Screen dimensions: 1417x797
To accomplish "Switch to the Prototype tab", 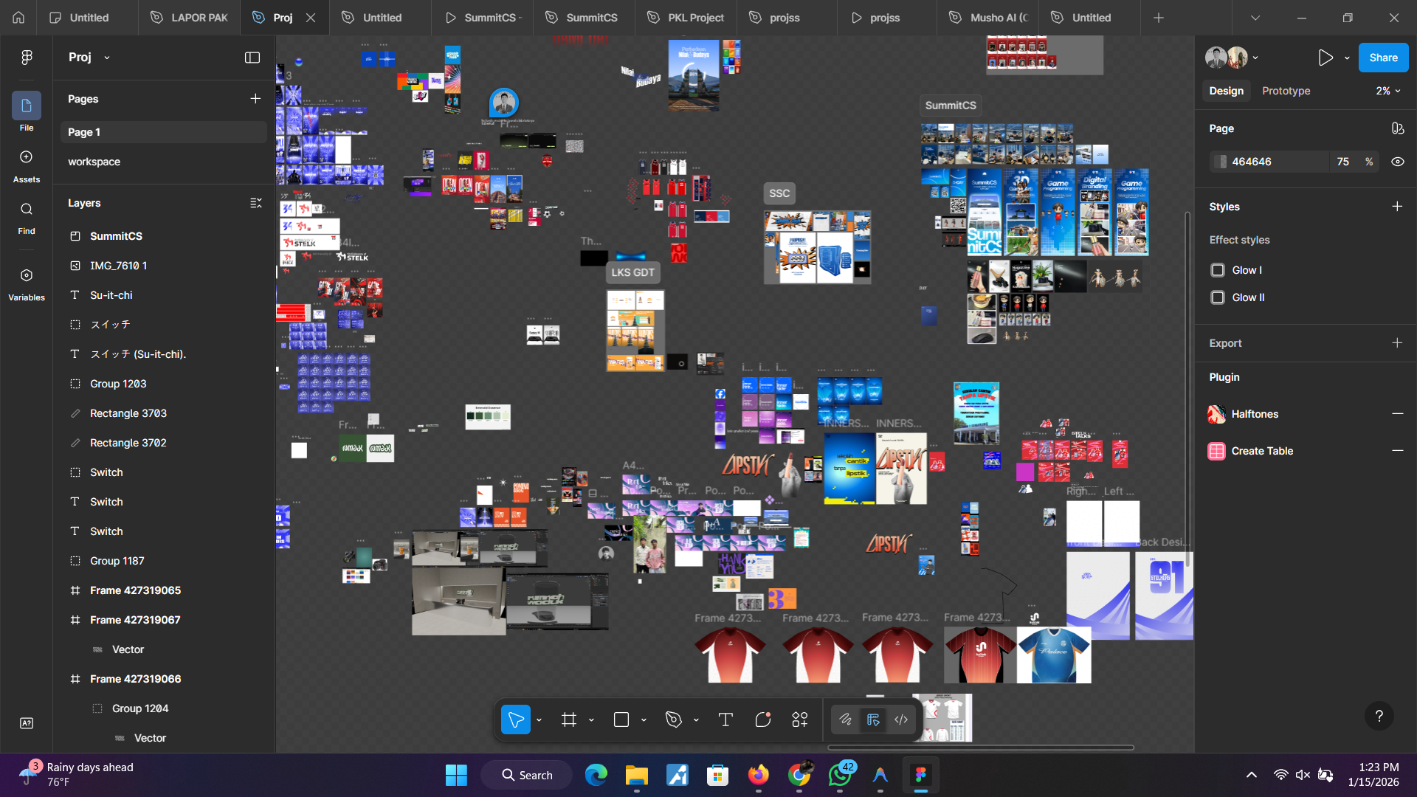I will click(1285, 91).
